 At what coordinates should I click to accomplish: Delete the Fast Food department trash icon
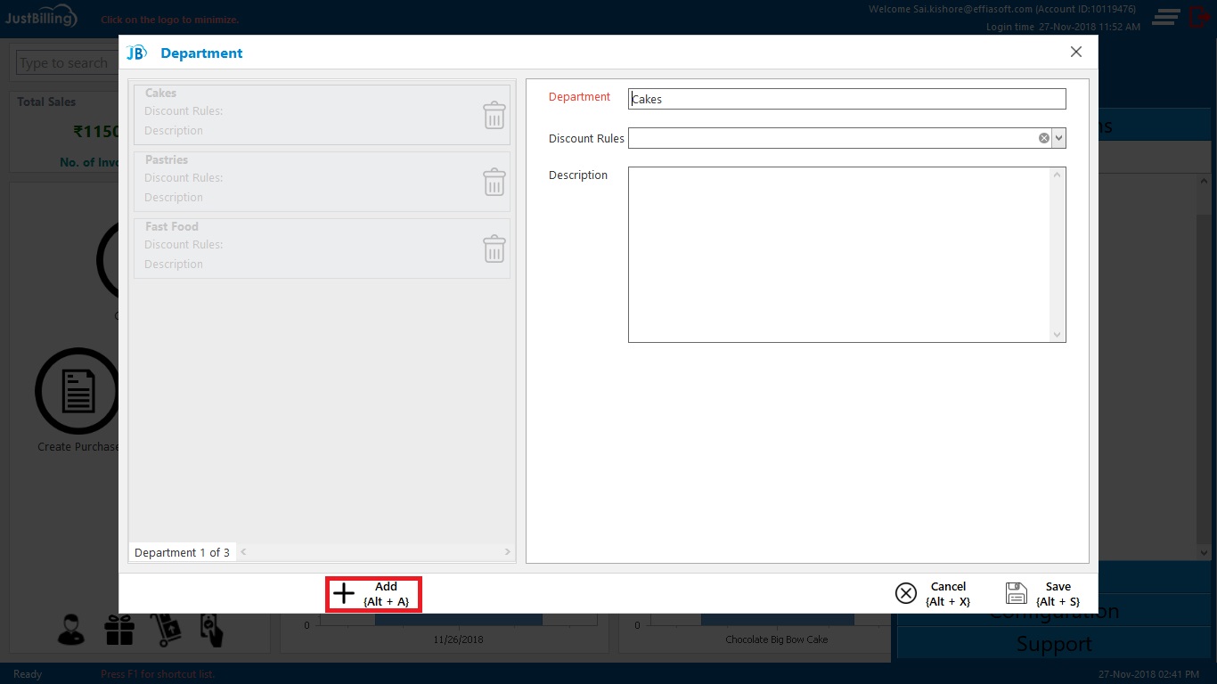(x=494, y=248)
